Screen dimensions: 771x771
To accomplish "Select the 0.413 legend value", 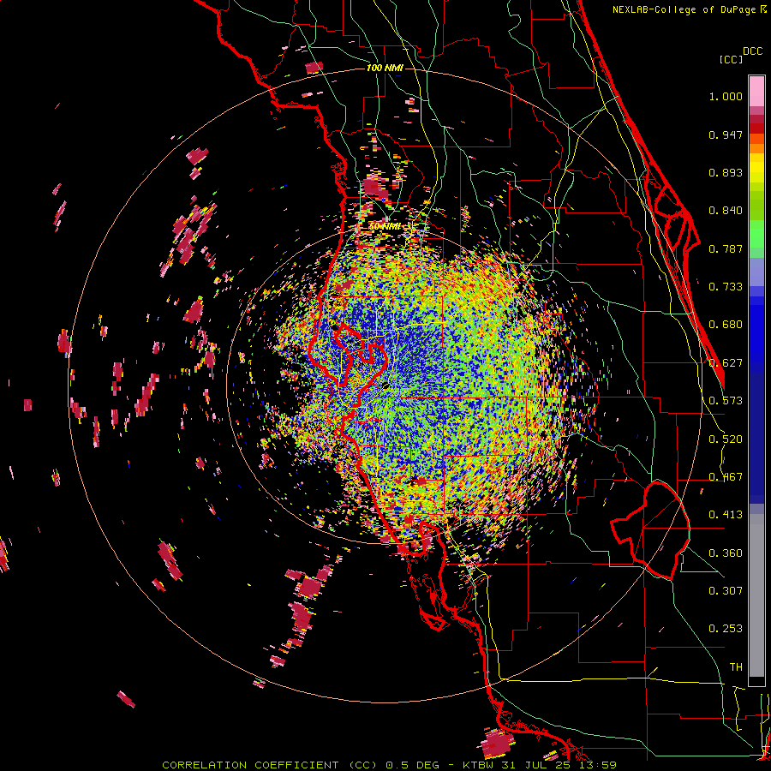I will pyautogui.click(x=726, y=515).
